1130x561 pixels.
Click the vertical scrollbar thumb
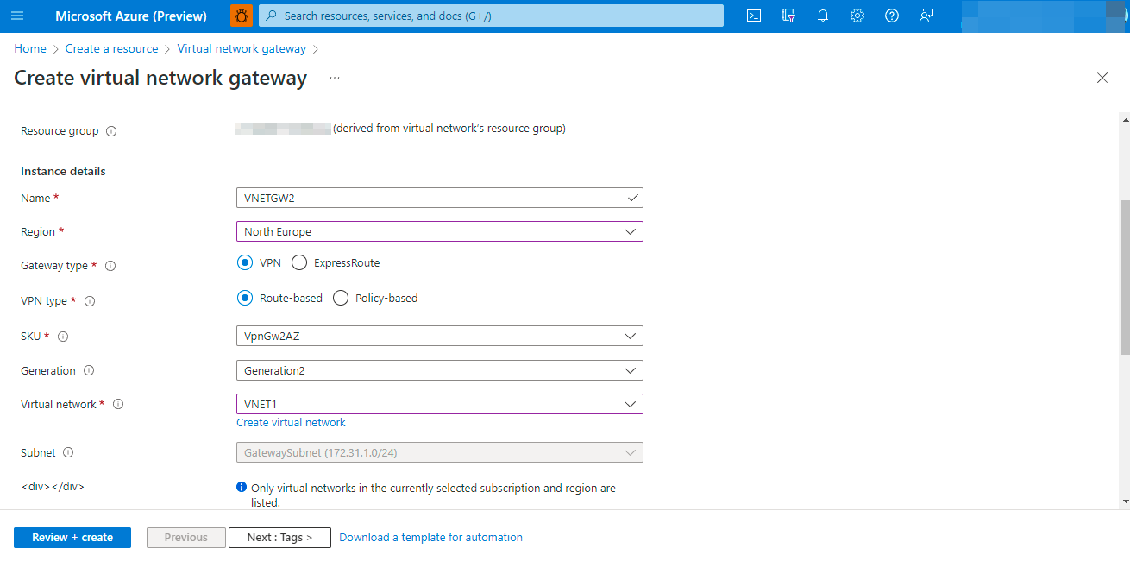(1124, 276)
